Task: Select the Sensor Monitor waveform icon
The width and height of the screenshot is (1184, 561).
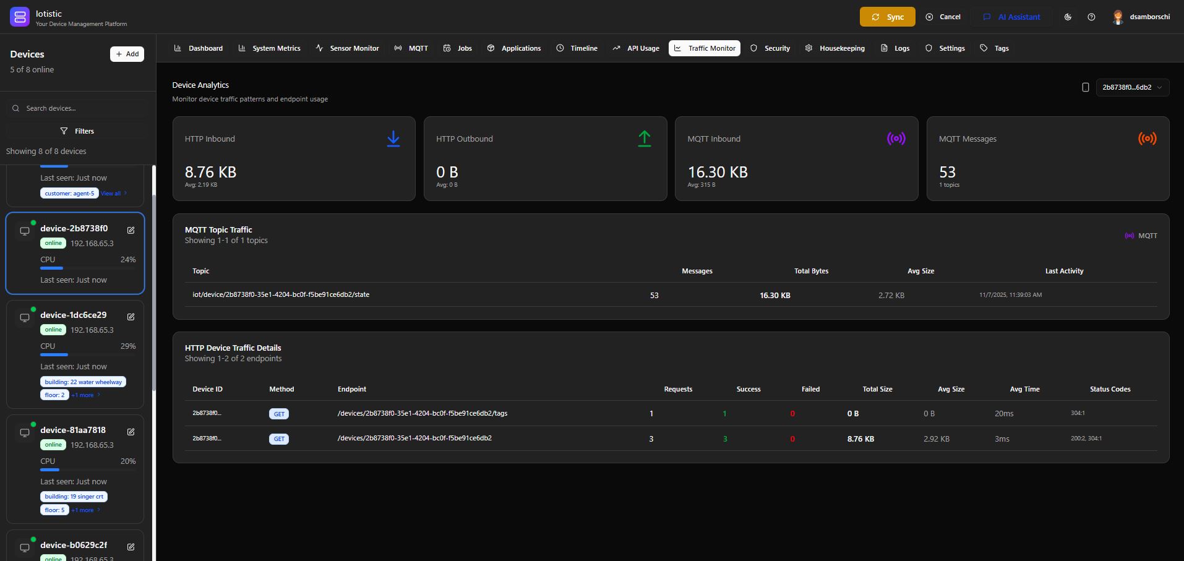Action: pos(319,48)
